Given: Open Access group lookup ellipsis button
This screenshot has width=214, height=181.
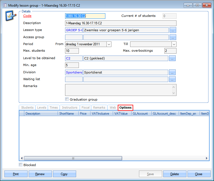Looking at the screenshot, I should coord(173,37).
